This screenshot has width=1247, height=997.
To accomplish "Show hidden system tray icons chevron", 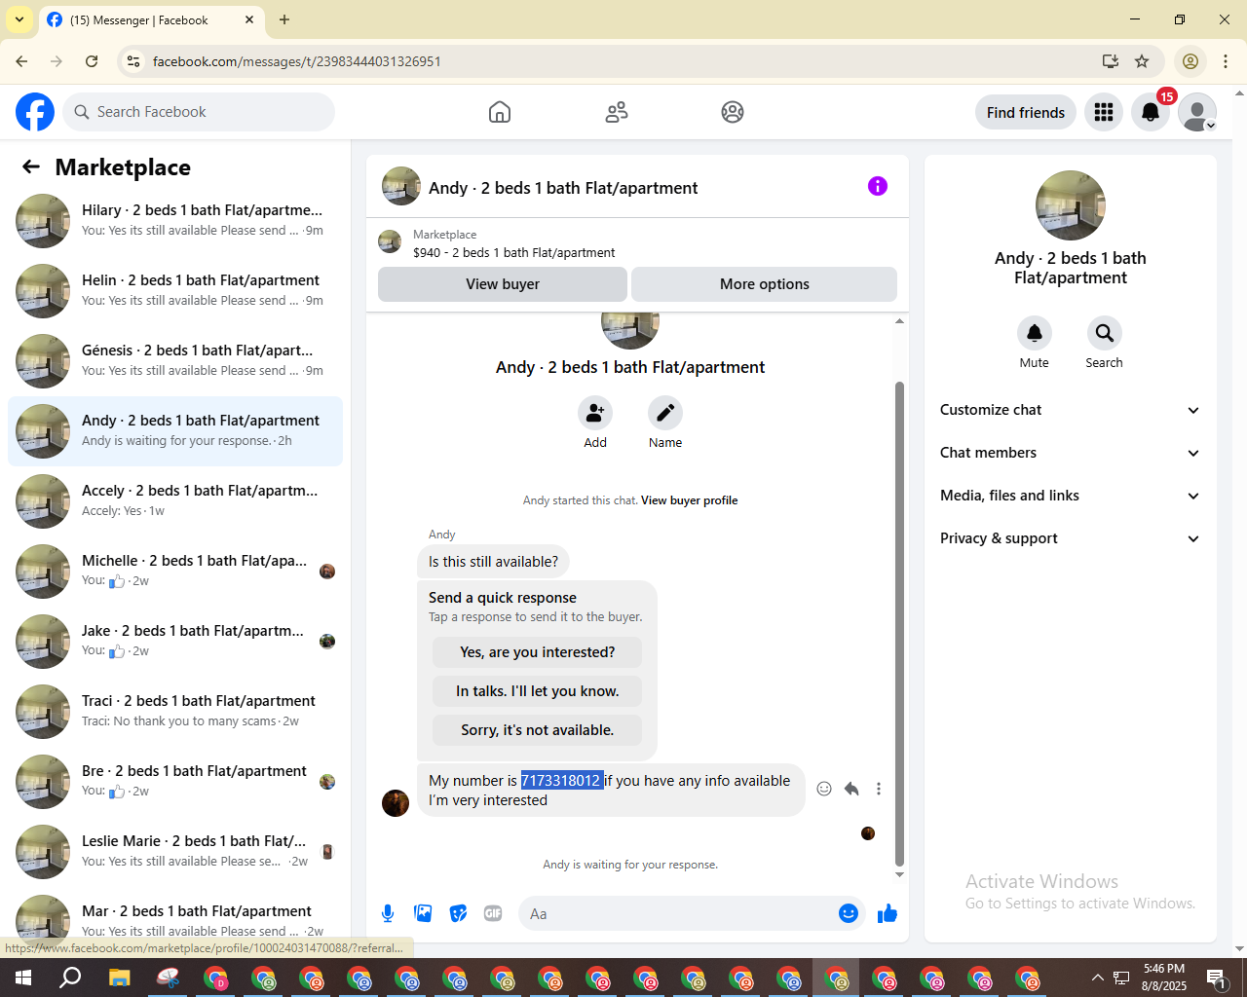I will pos(1098,978).
